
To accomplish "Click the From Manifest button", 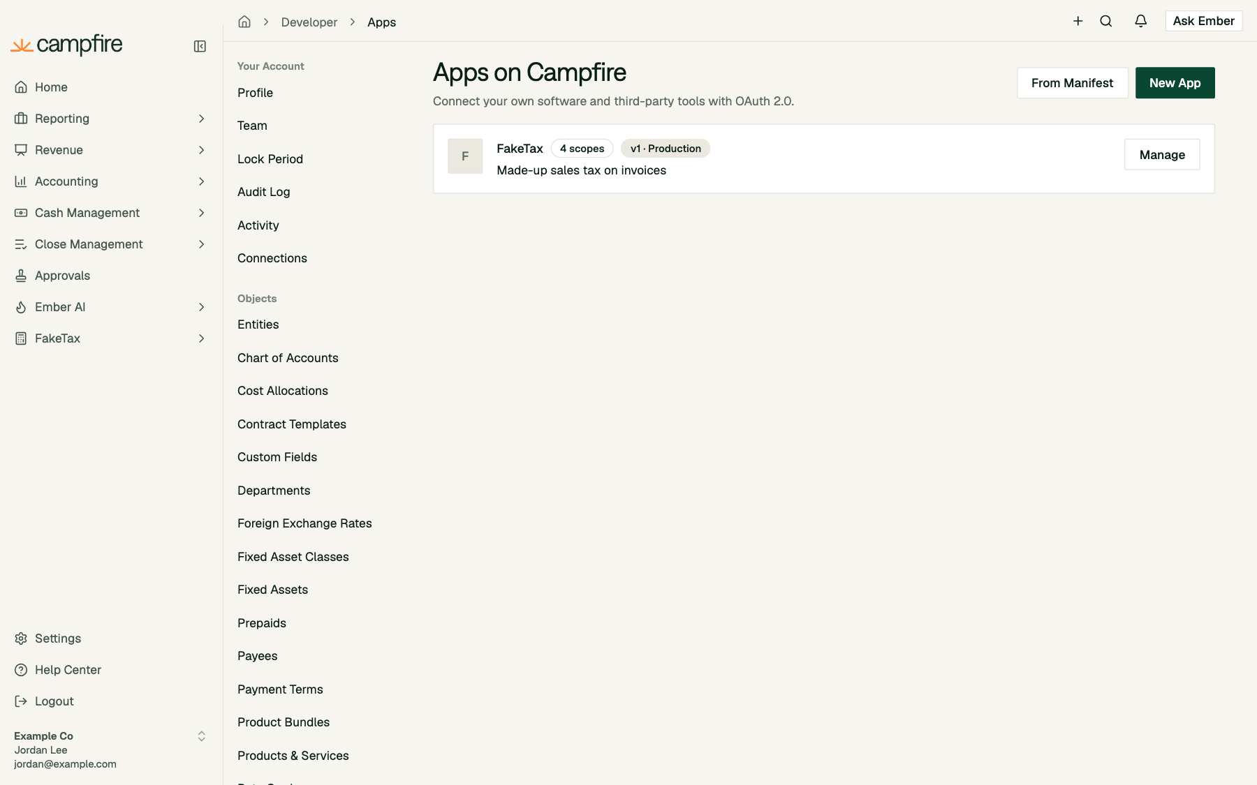I will coord(1073,83).
